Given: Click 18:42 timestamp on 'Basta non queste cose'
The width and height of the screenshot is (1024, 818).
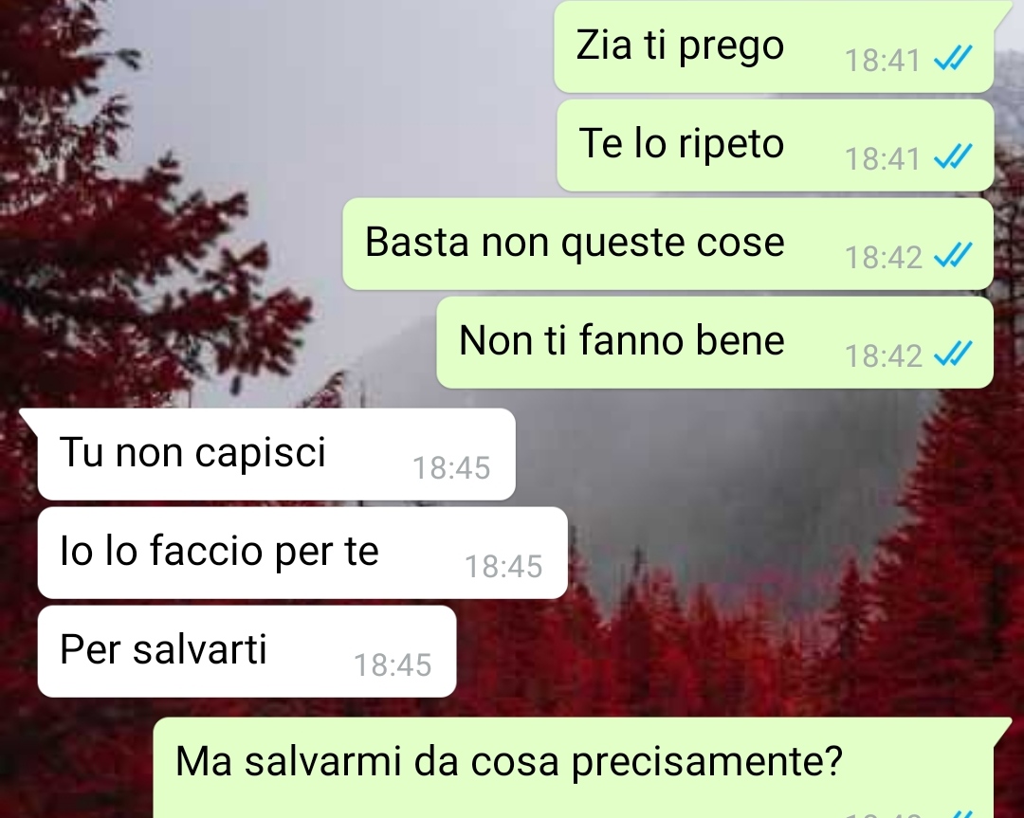Looking at the screenshot, I should pos(883,258).
